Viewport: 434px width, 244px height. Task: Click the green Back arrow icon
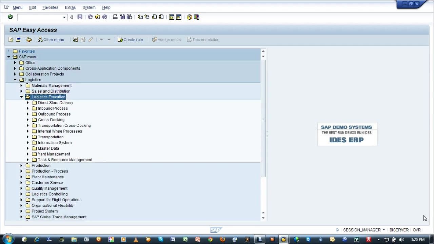(x=91, y=17)
